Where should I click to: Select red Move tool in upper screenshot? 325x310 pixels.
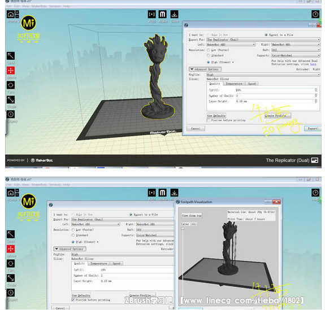[11, 71]
